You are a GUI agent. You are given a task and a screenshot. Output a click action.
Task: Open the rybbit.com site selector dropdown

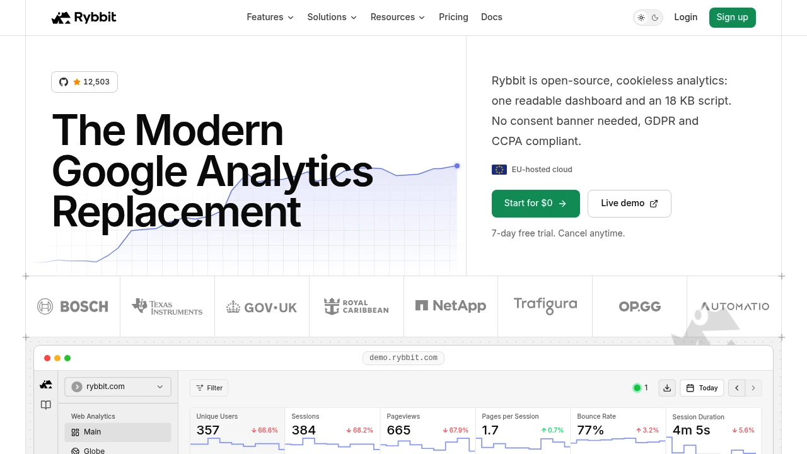[x=118, y=387]
